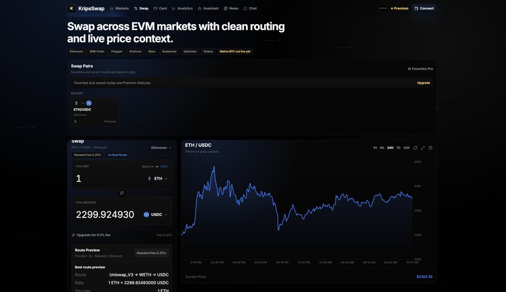The width and height of the screenshot is (506, 292).
Task: Click Upgrade for 0.1% fee
Action: pos(91,235)
